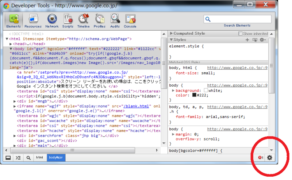The image size is (292, 180).
Task: Select the font-family: arial,sans-serif property
Action: tap(210, 117)
